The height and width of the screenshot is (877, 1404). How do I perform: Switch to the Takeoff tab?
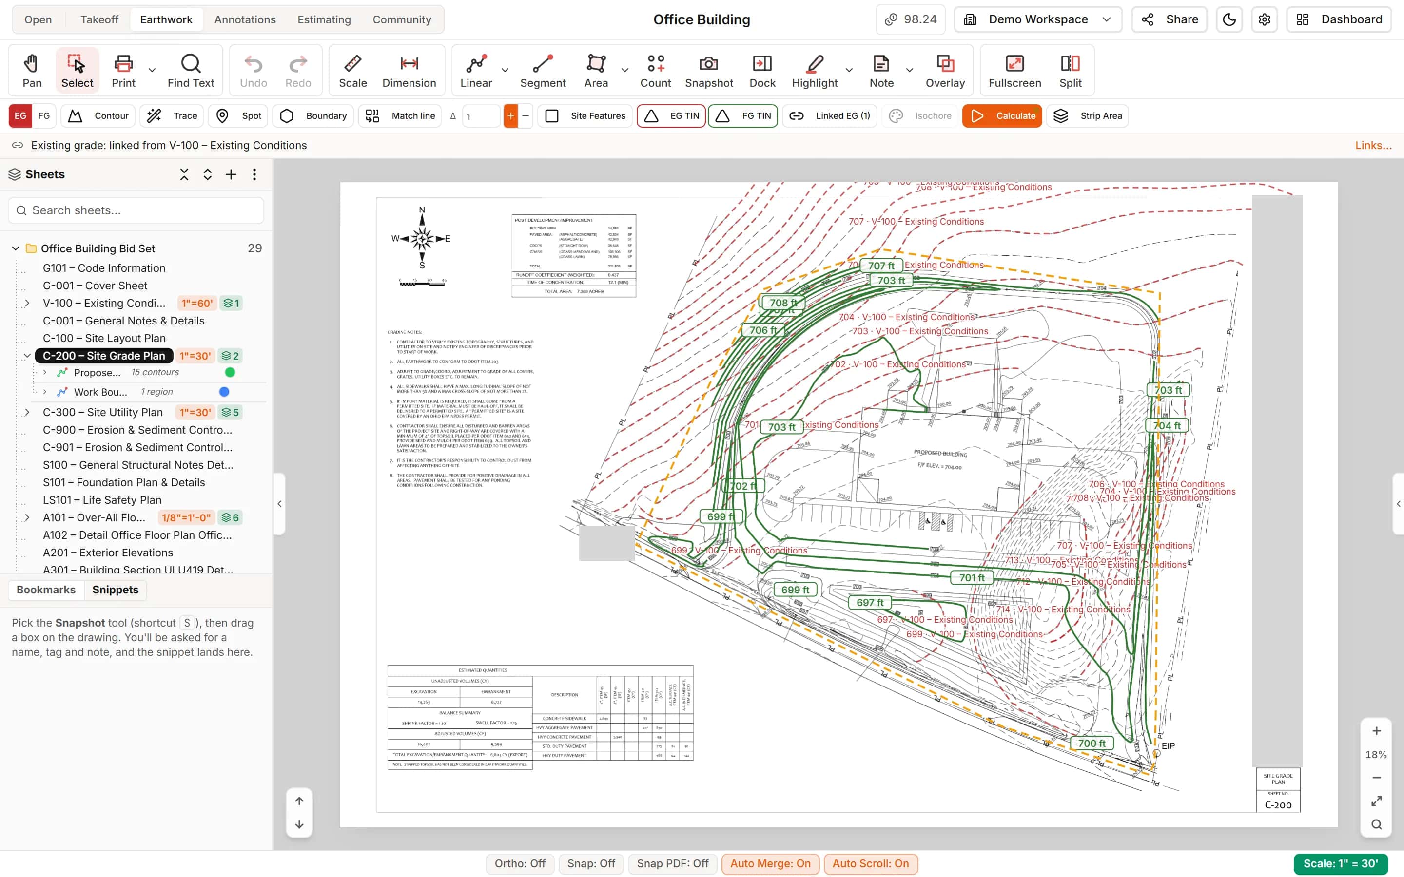coord(99,19)
